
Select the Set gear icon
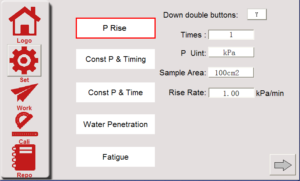click(x=24, y=60)
